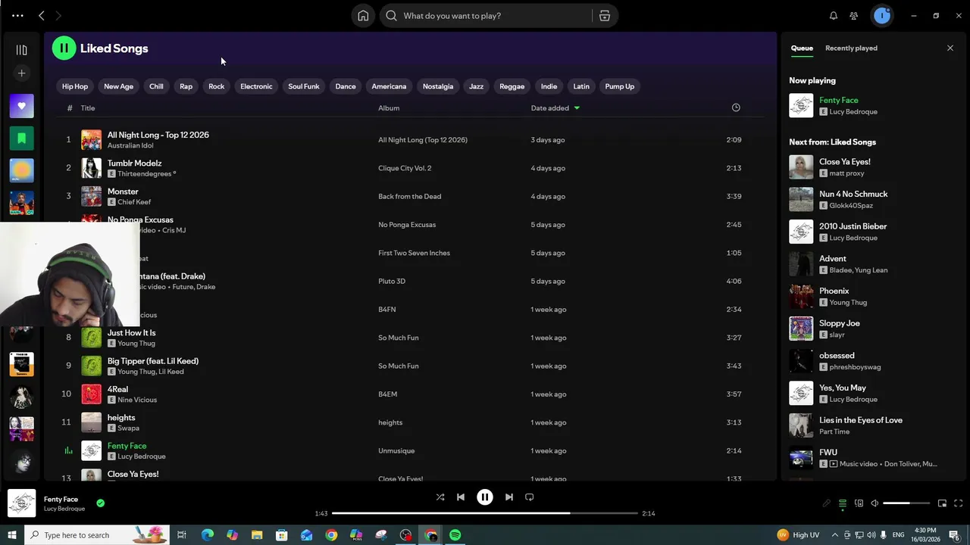Open the Chief Keef artist link
Viewport: 970px width, 545px height.
tap(134, 202)
